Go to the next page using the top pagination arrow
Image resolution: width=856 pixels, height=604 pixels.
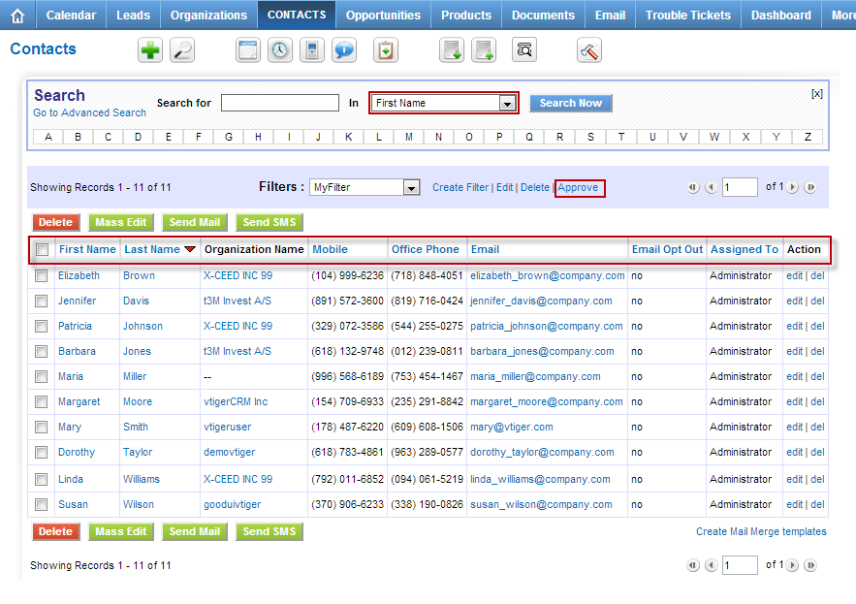[x=793, y=188]
